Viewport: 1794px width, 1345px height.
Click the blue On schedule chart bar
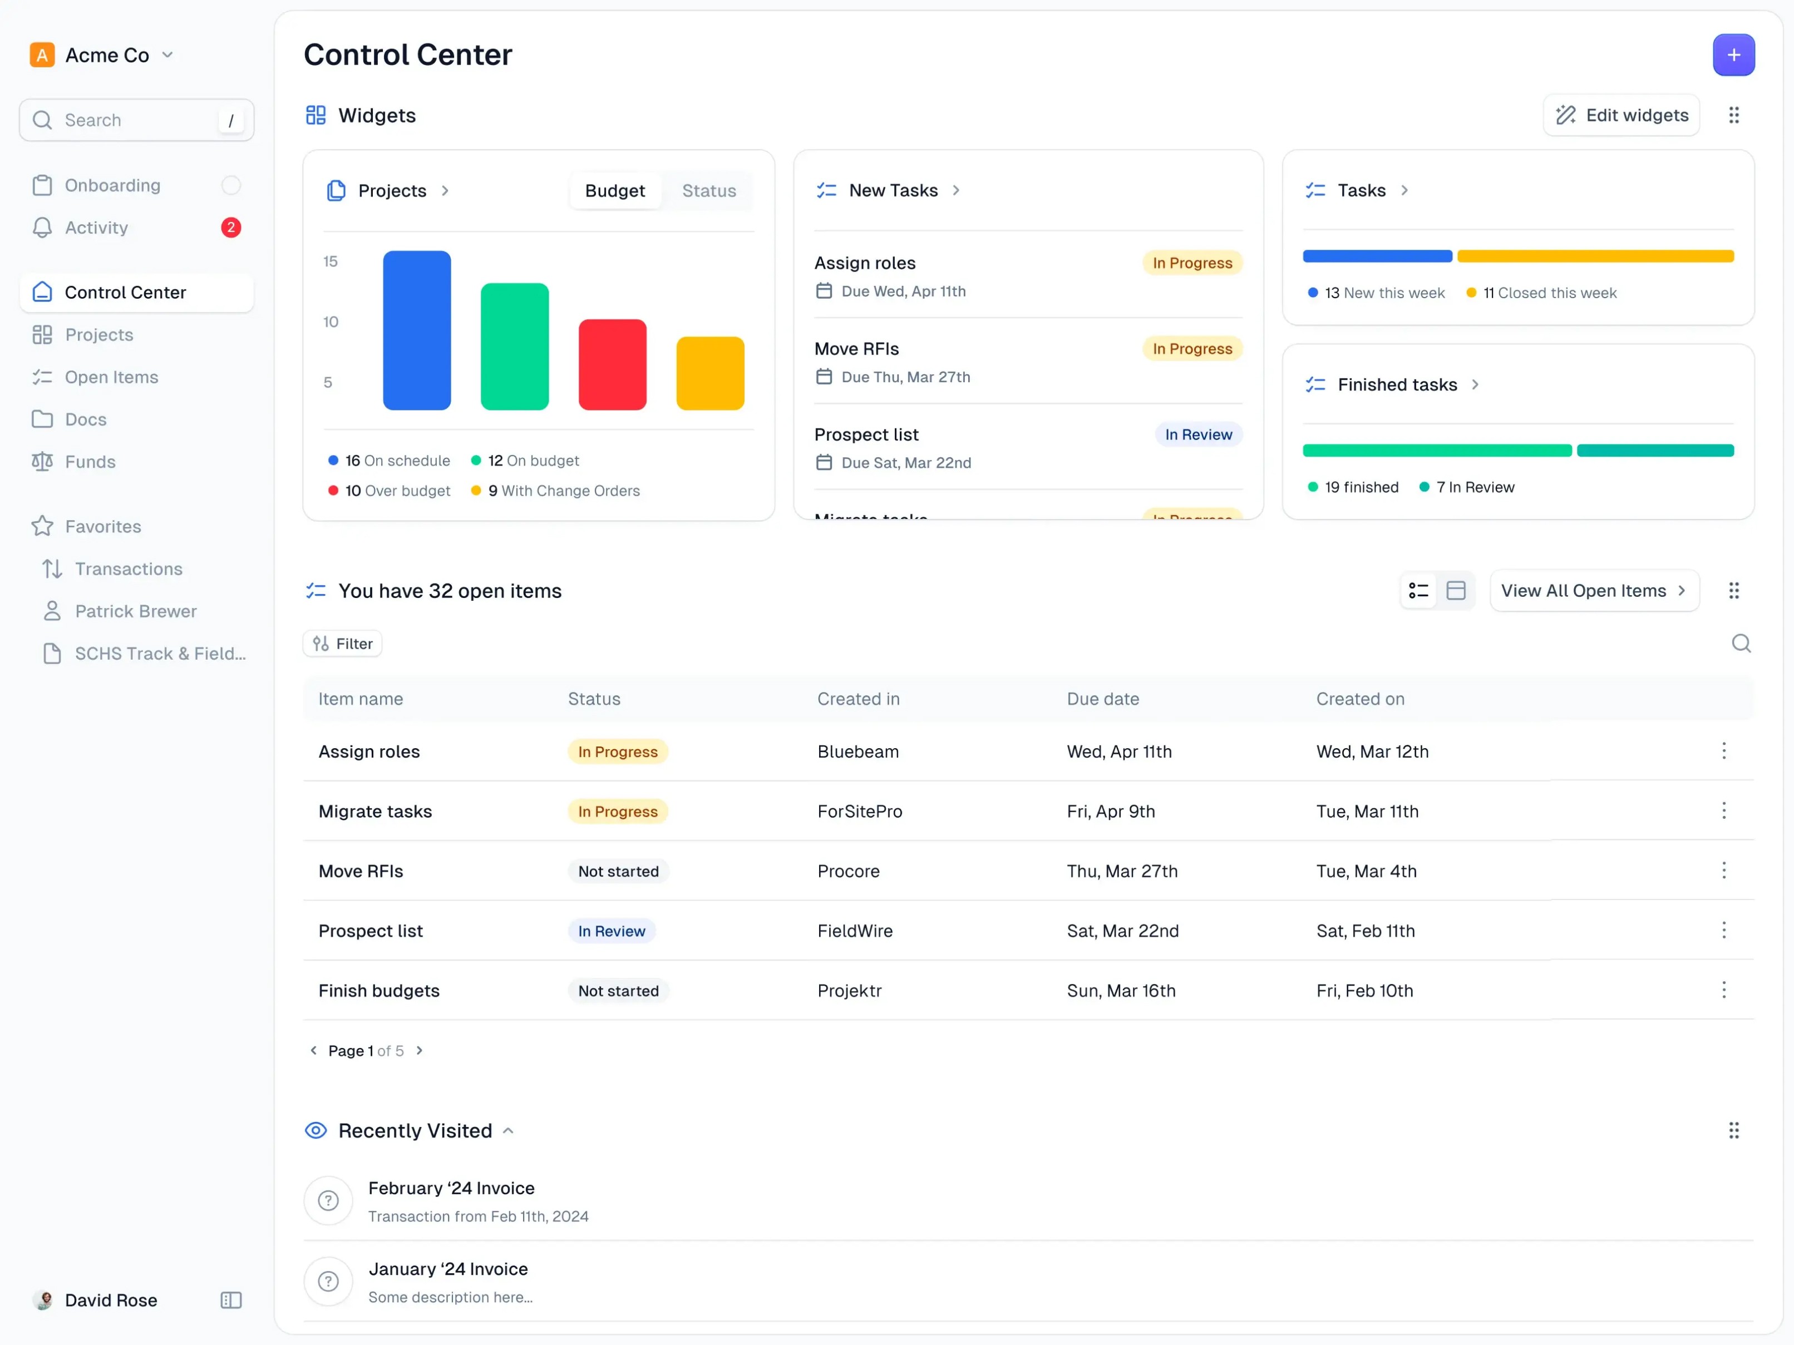click(x=417, y=331)
